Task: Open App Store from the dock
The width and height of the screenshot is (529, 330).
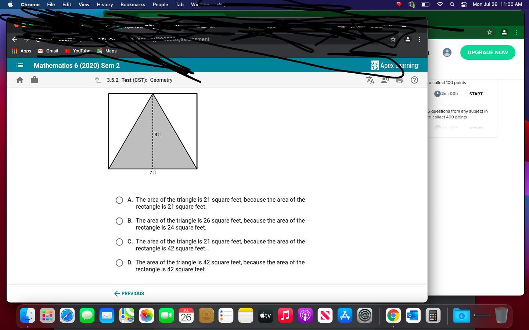Action: tap(345, 315)
